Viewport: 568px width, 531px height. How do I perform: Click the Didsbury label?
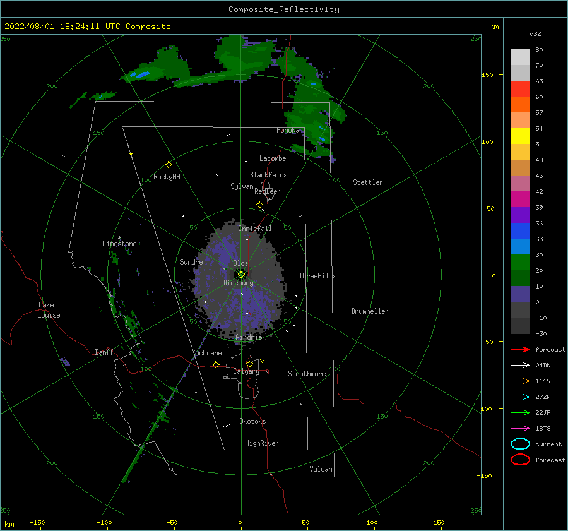(x=238, y=283)
